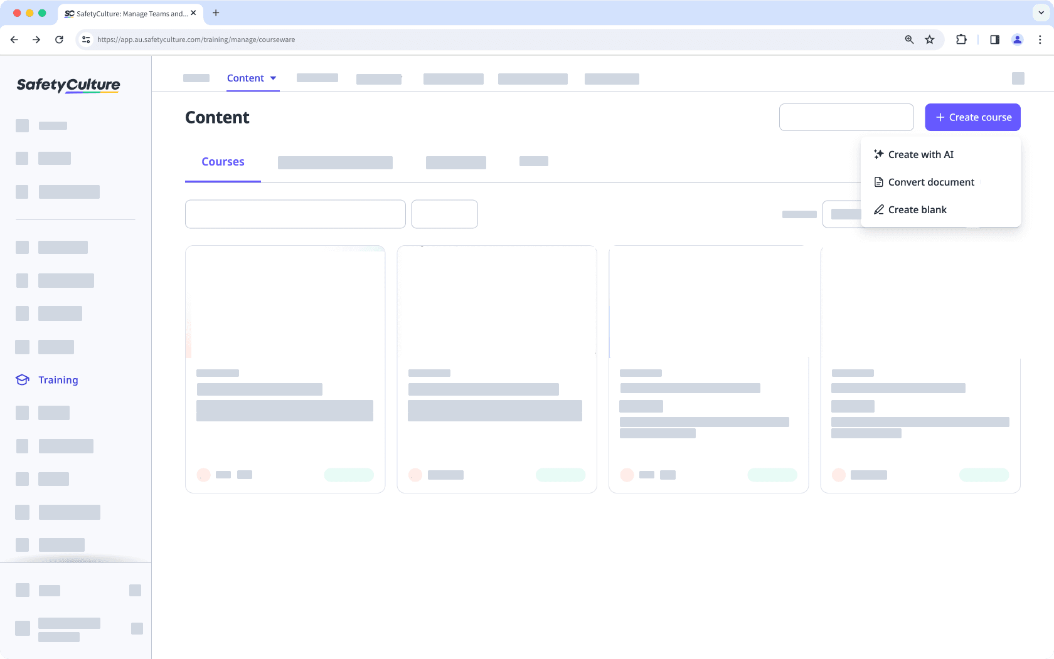Click the Create course button

972,117
